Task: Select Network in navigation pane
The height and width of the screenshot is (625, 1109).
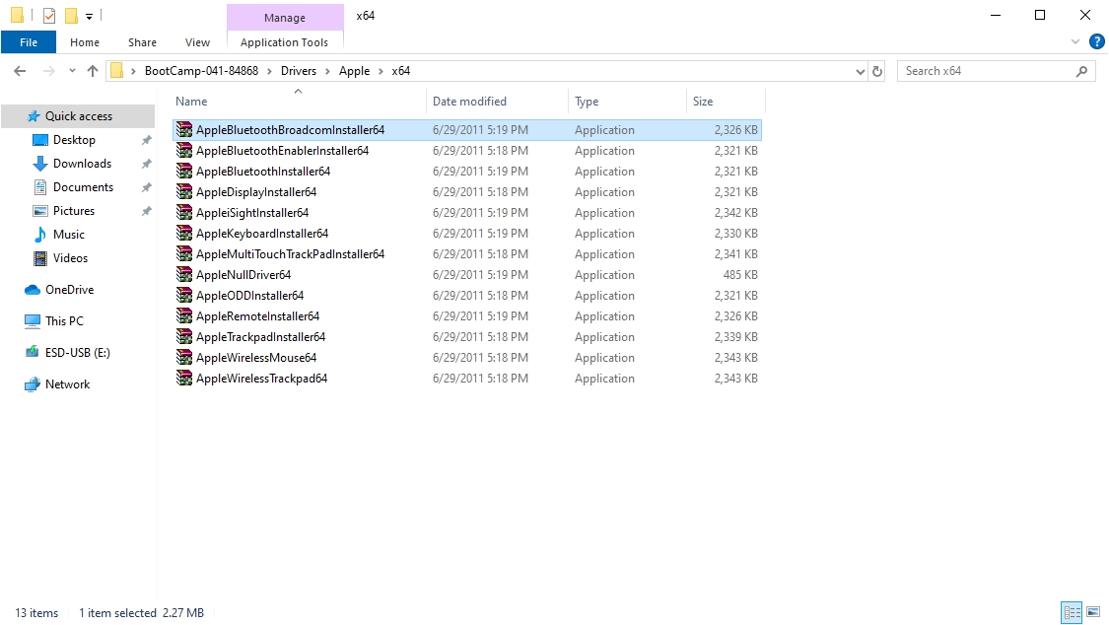Action: 67,384
